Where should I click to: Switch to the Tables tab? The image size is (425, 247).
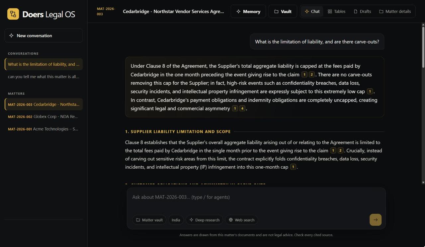337,11
